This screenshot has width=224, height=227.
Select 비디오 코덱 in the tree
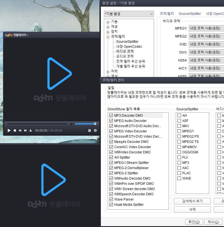125,51
